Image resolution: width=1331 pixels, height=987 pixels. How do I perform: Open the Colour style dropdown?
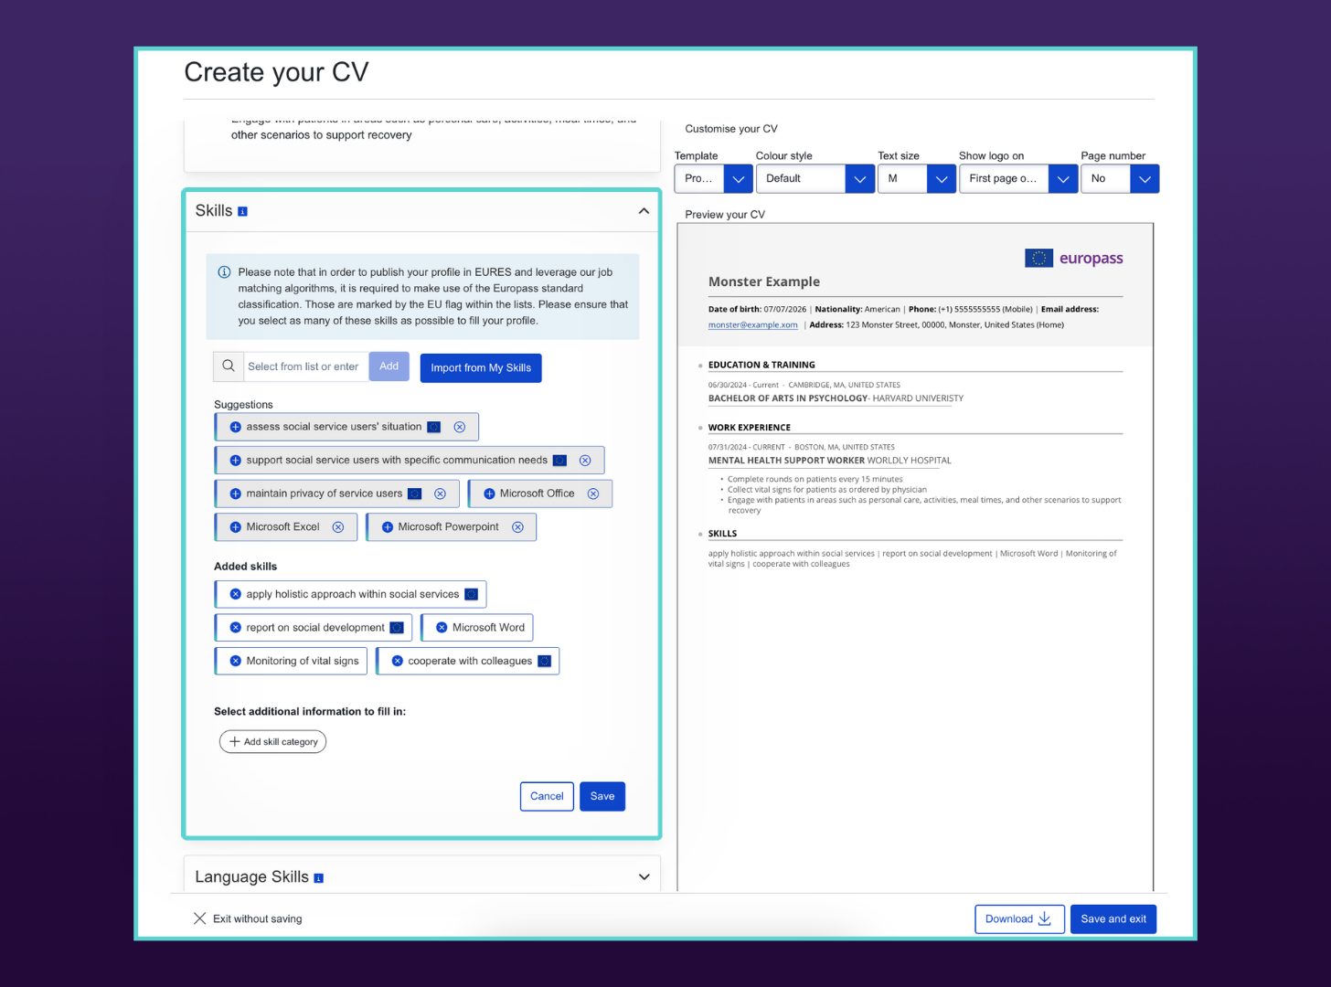click(815, 179)
